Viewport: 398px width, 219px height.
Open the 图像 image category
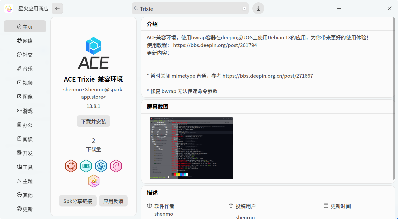(25, 97)
